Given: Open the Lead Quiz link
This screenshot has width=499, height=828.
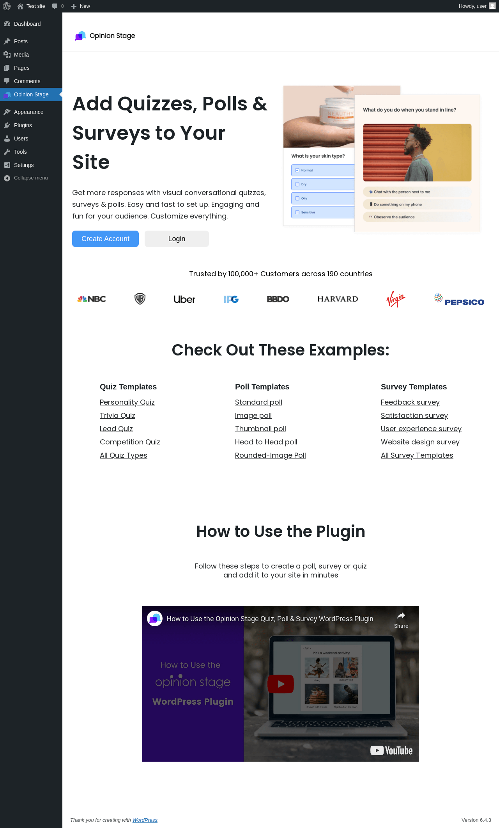Looking at the screenshot, I should (x=116, y=429).
